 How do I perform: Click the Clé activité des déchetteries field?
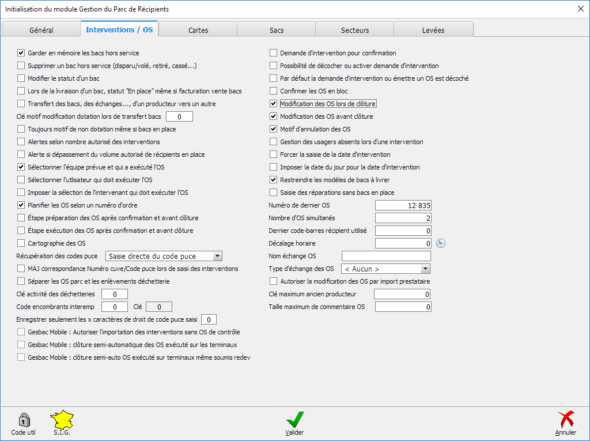(115, 294)
